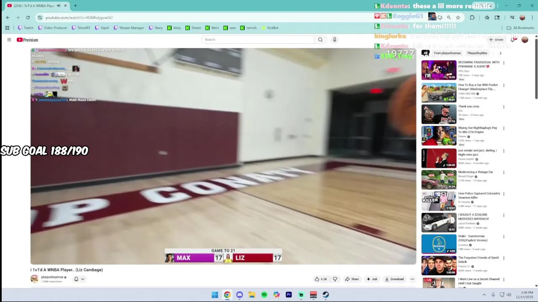
Task: Open Chrome apps grid in bookmarks bar
Action: pos(7,28)
